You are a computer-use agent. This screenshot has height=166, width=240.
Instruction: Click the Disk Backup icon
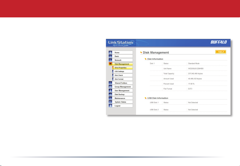[110, 94]
